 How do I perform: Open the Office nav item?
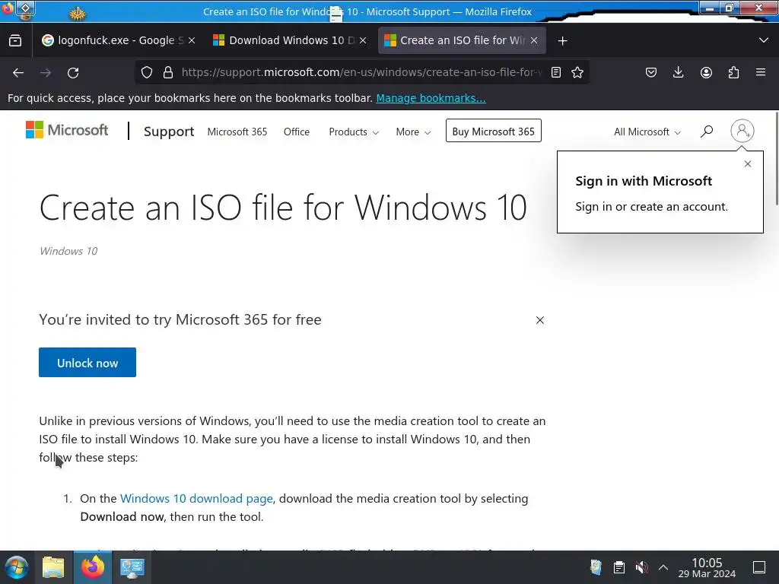[x=297, y=132]
